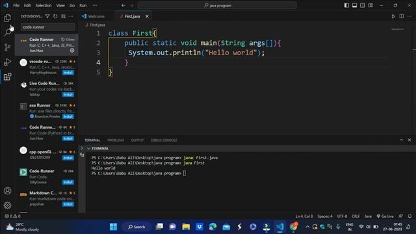Install the cpp openGL extension
Image resolution: width=416 pixels, height=234 pixels.
(x=68, y=158)
